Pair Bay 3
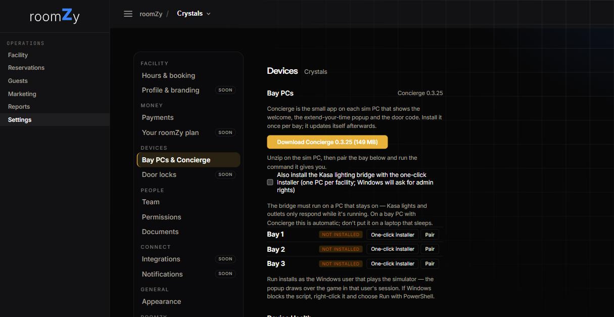 [x=430, y=264]
